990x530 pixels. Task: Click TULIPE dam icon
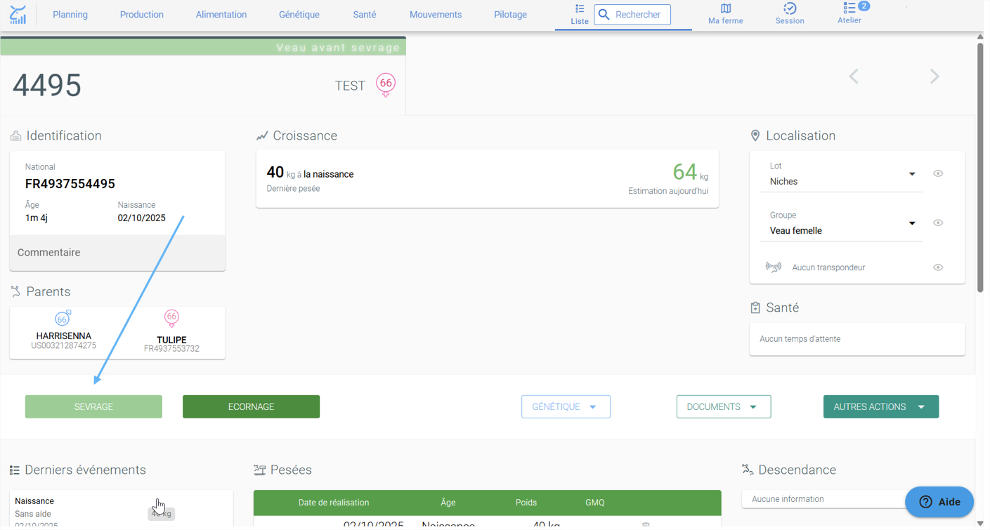click(x=171, y=319)
